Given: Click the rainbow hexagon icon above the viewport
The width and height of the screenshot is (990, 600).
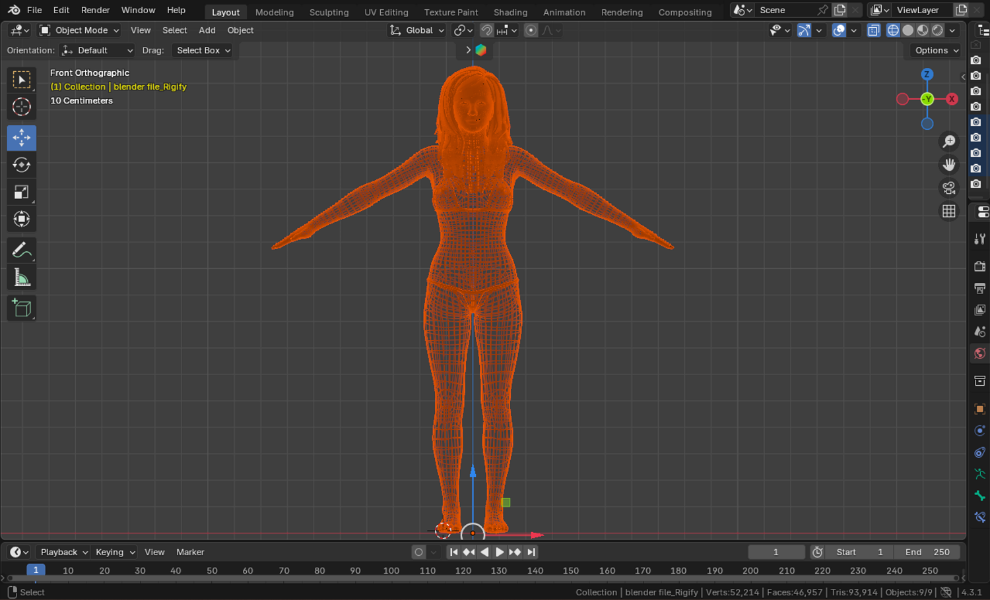Looking at the screenshot, I should click(481, 50).
